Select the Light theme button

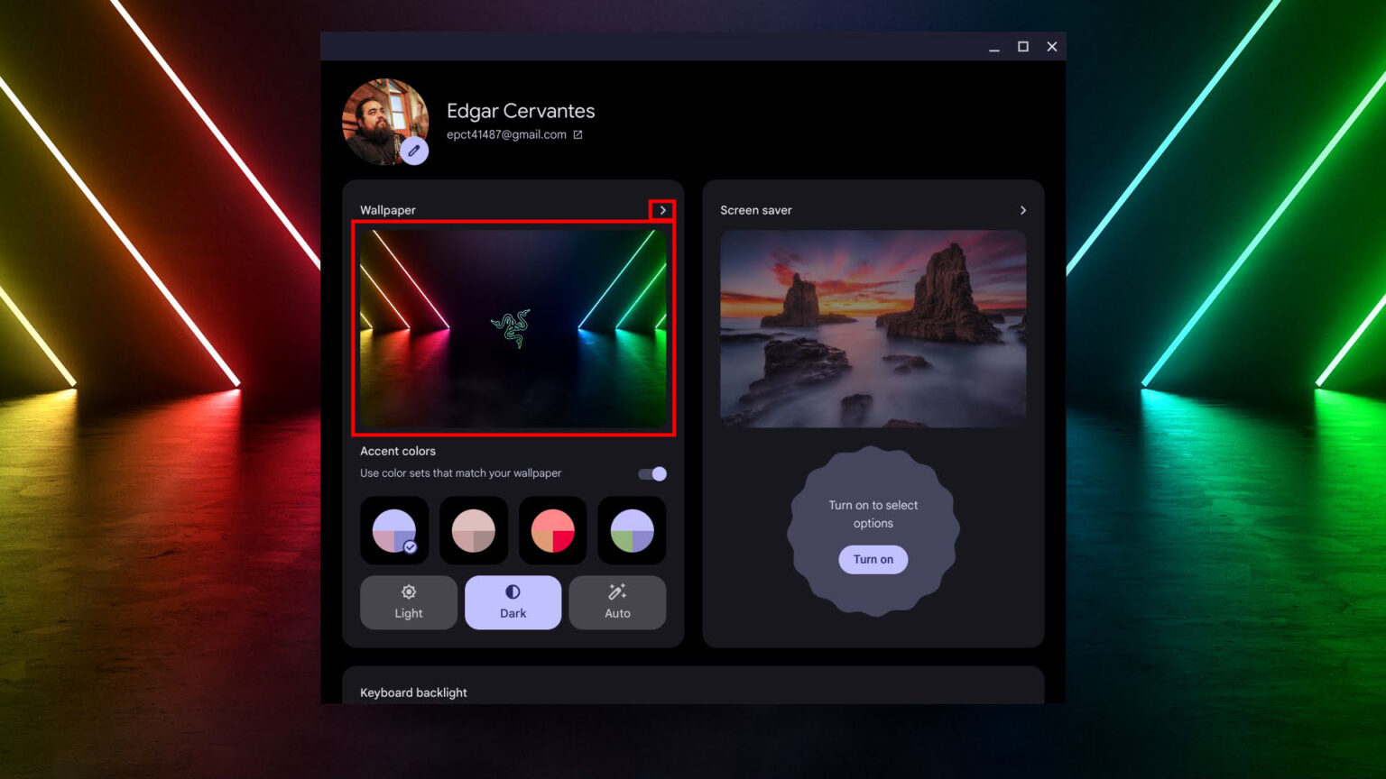(x=408, y=602)
